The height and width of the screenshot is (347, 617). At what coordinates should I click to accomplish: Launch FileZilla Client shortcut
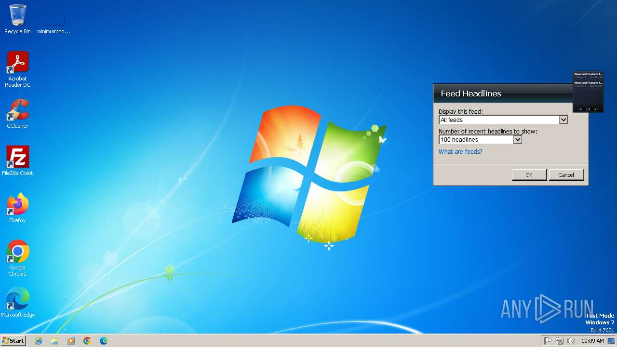coord(17,161)
